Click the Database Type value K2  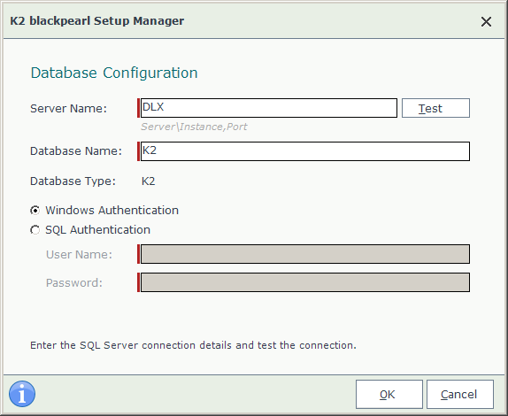pos(149,181)
